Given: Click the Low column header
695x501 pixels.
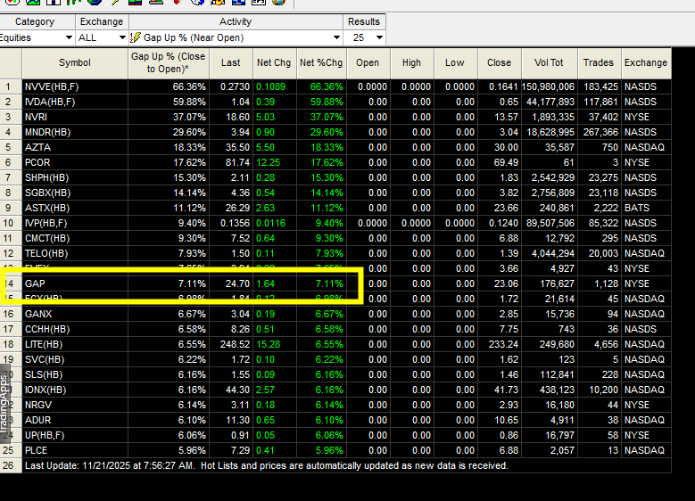Looking at the screenshot, I should 455,63.
